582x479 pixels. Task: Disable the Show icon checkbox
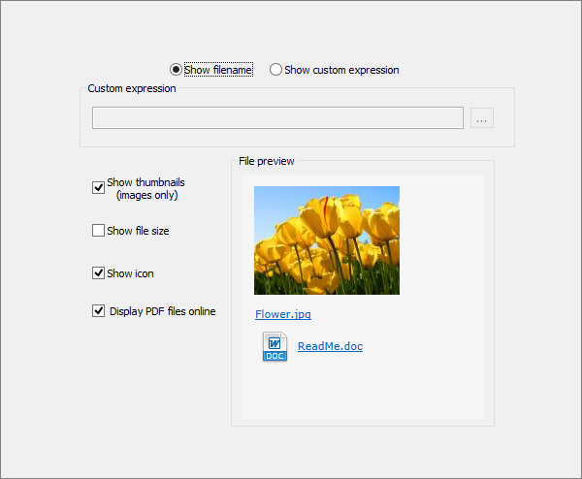[x=98, y=273]
